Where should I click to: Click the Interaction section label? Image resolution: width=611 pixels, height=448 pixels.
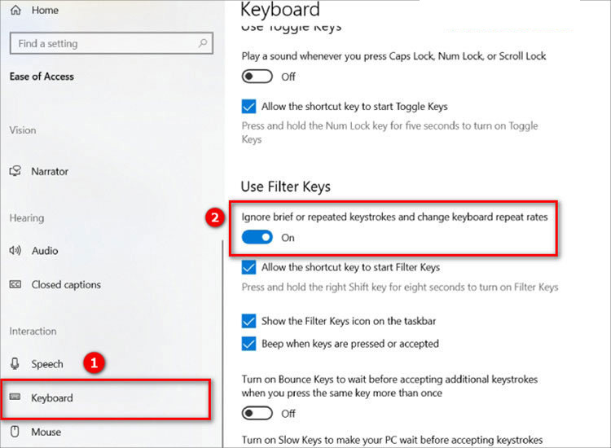pyautogui.click(x=33, y=332)
